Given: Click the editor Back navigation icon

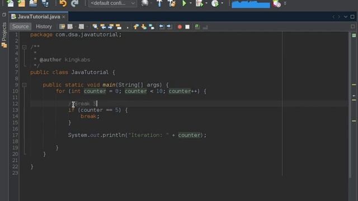Looking at the screenshot, I should pyautogui.click(x=70, y=27).
